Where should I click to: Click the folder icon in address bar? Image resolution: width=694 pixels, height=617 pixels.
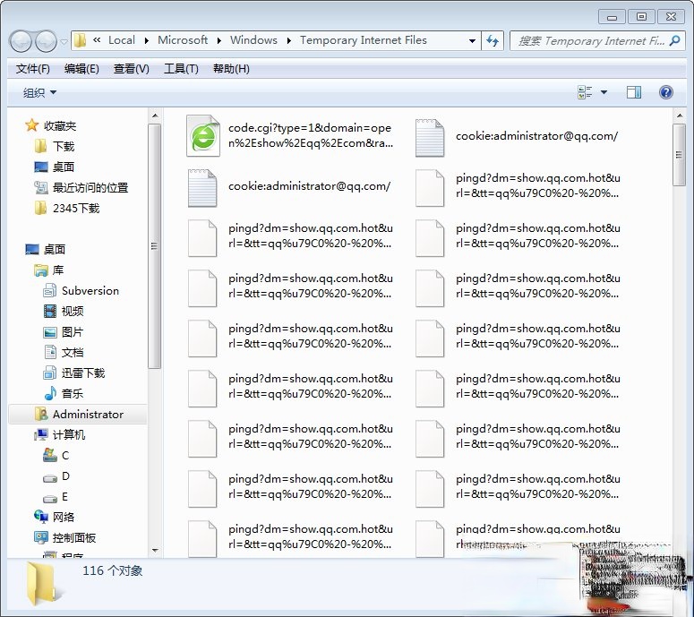pyautogui.click(x=80, y=40)
